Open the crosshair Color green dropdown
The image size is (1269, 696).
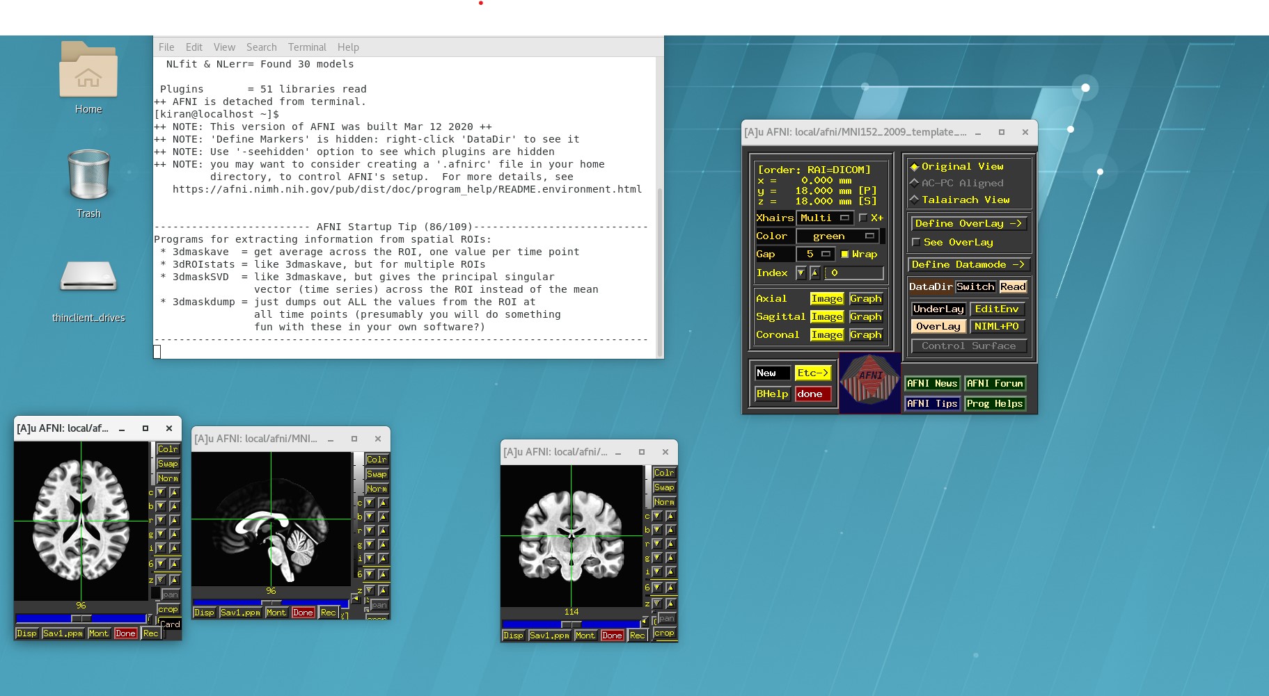838,236
